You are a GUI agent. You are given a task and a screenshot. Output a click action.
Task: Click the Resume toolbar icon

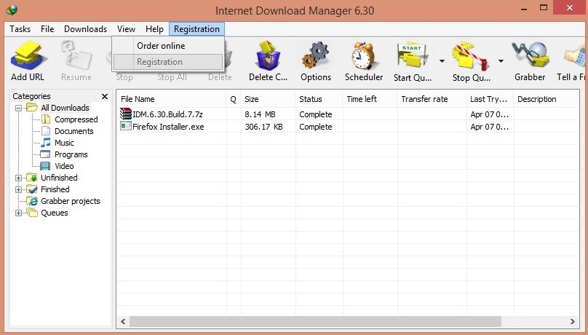click(x=76, y=56)
